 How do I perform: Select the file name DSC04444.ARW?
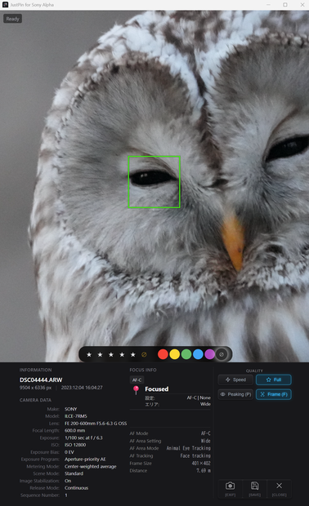41,379
